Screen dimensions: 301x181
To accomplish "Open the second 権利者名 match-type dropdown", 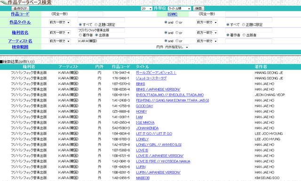I will (207, 32).
